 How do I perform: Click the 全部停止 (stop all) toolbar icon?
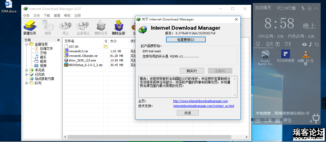tap(83, 27)
